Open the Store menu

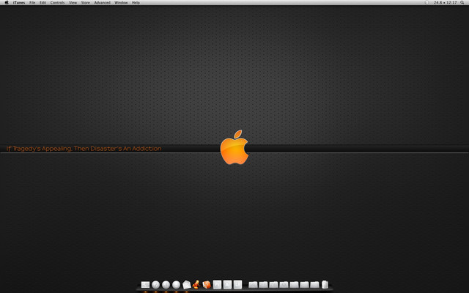(x=86, y=3)
